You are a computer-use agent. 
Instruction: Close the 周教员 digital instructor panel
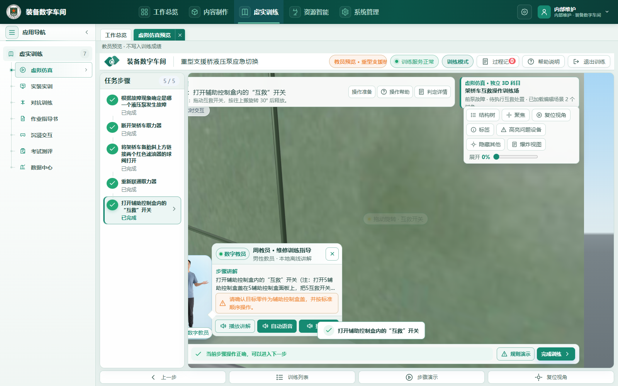[x=332, y=254]
